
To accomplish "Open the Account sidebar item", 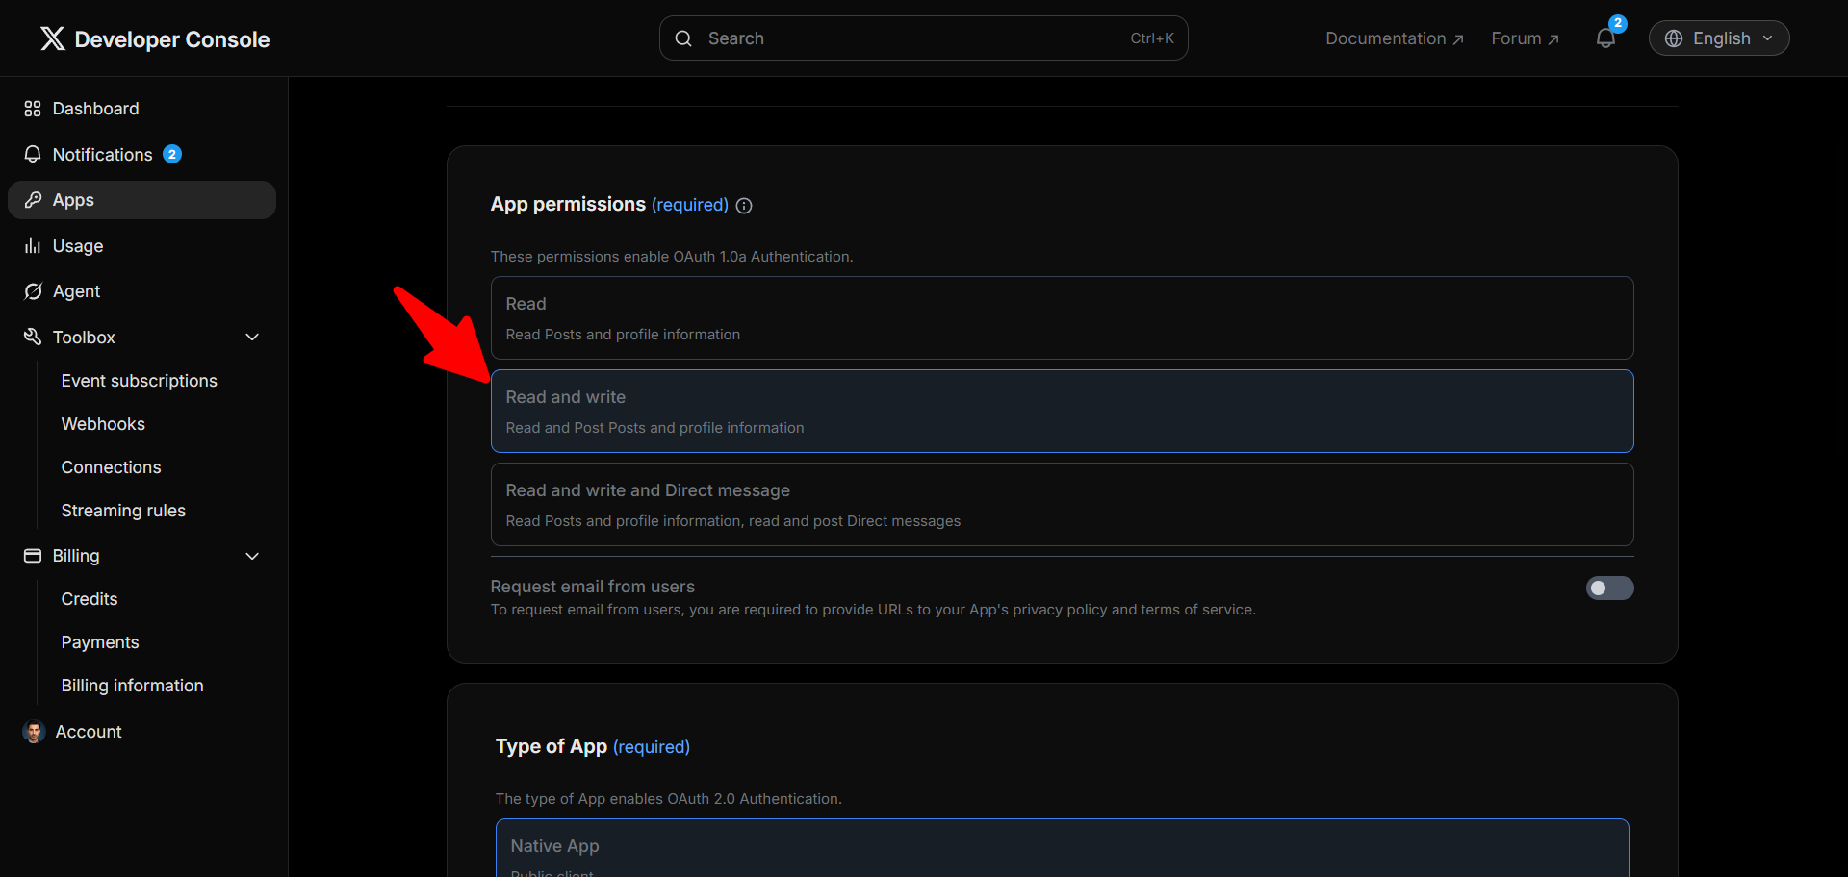I will (x=141, y=732).
